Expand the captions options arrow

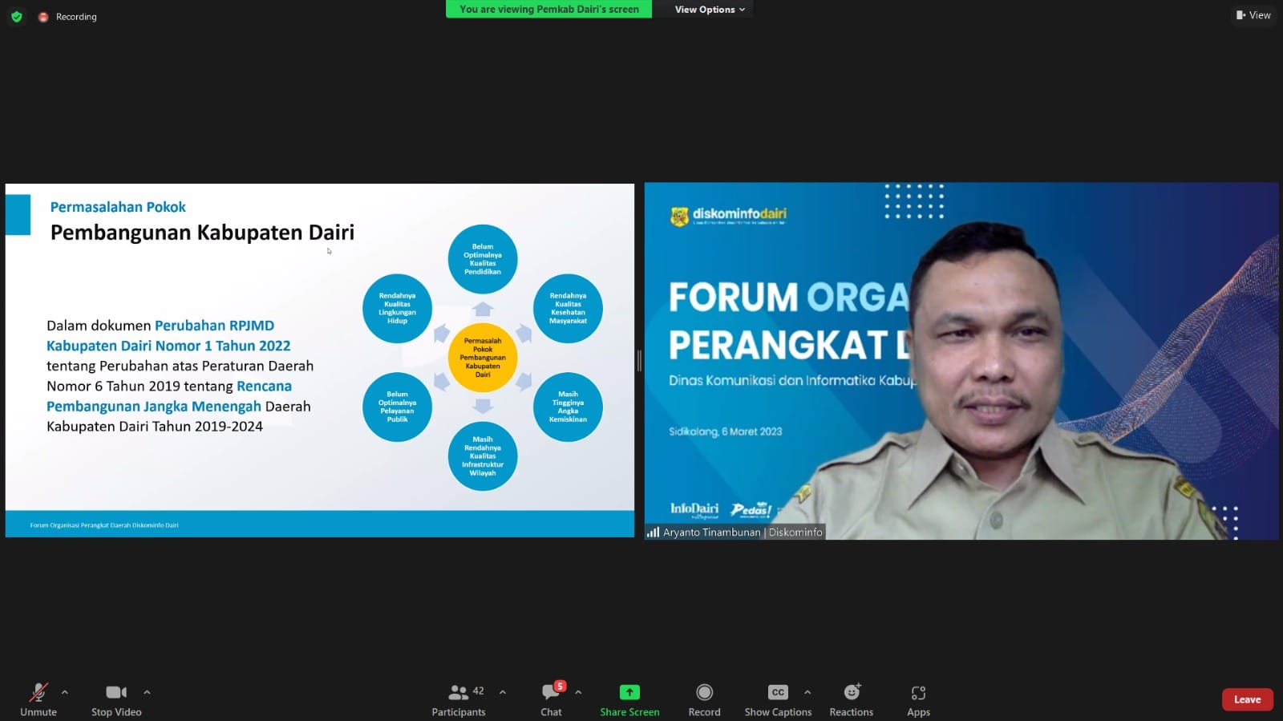(x=807, y=692)
